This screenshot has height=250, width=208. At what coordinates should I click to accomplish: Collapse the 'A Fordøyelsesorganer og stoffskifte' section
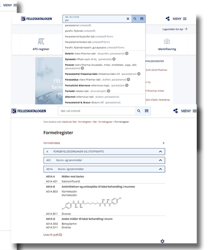coord(160,152)
